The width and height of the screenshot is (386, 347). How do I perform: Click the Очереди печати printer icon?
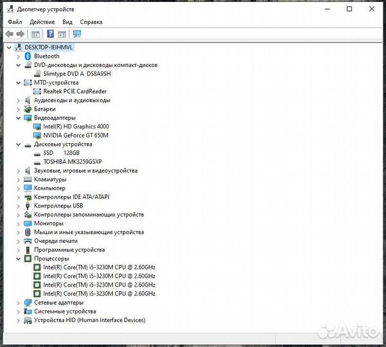coord(28,241)
